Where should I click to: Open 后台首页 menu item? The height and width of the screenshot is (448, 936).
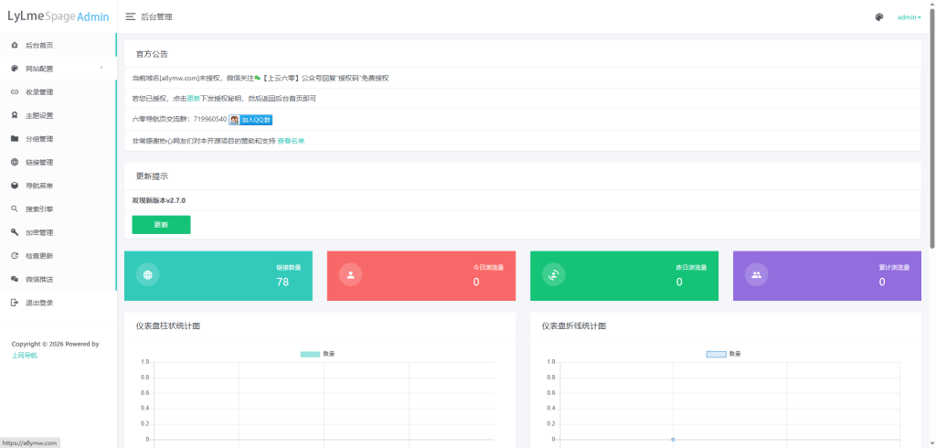[58, 46]
